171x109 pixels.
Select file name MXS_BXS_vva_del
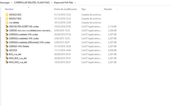tap(18, 58)
